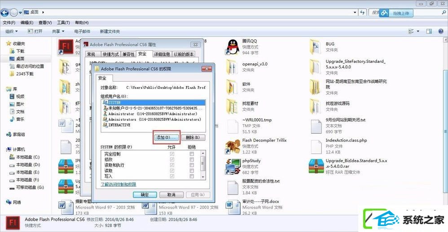Viewport: 448px width, 232px height.
Task: Toggle 修改 allow checkbox
Action: tap(172, 159)
